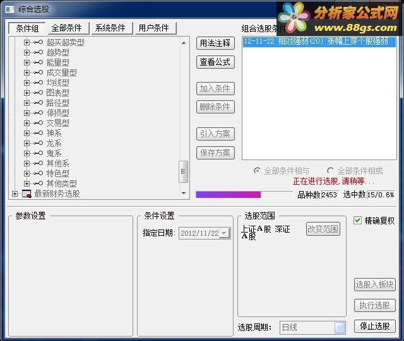The width and height of the screenshot is (404, 341).
Task: Switch to the 全部条件 tab
Action: click(x=69, y=28)
